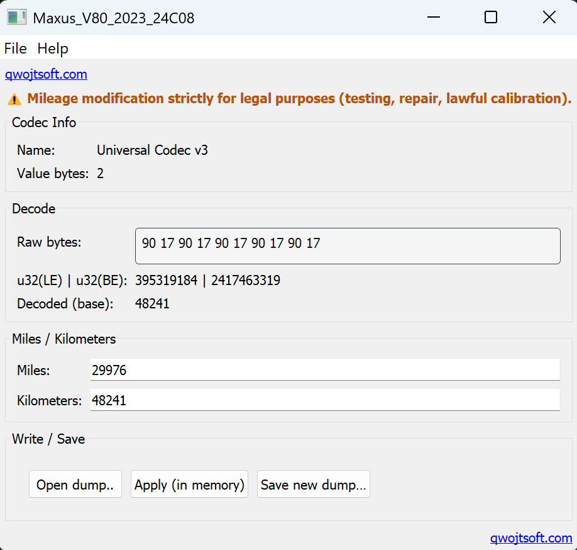Open the qwojtsoft.com link at the top
The image size is (577, 550).
46,74
